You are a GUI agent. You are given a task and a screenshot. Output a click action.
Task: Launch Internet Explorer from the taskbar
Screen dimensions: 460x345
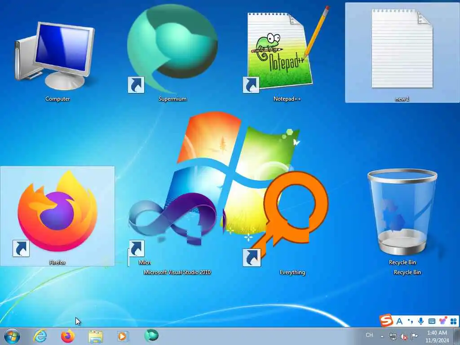40,336
